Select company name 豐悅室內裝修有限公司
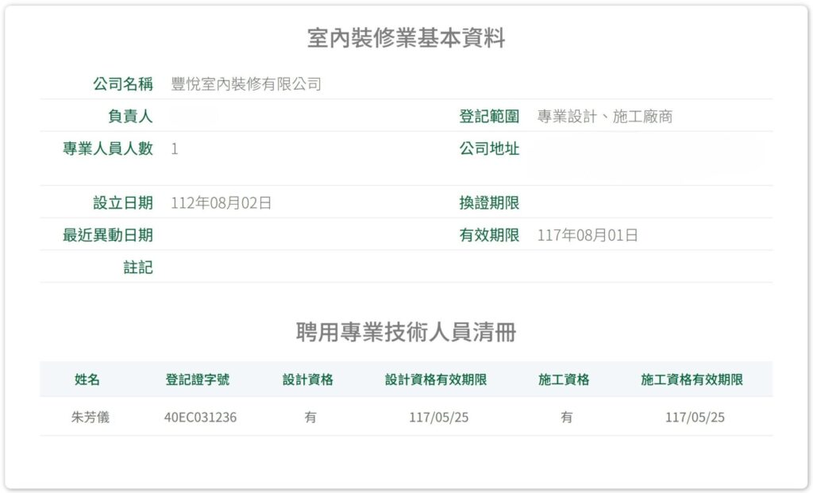 [246, 84]
